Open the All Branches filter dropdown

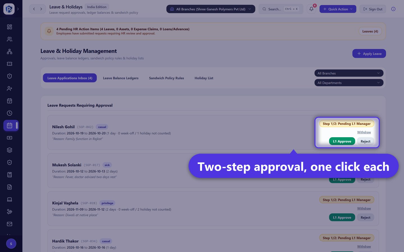point(349,73)
